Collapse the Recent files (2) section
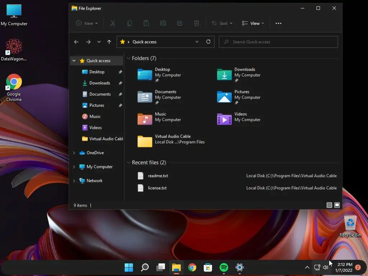 click(x=129, y=162)
